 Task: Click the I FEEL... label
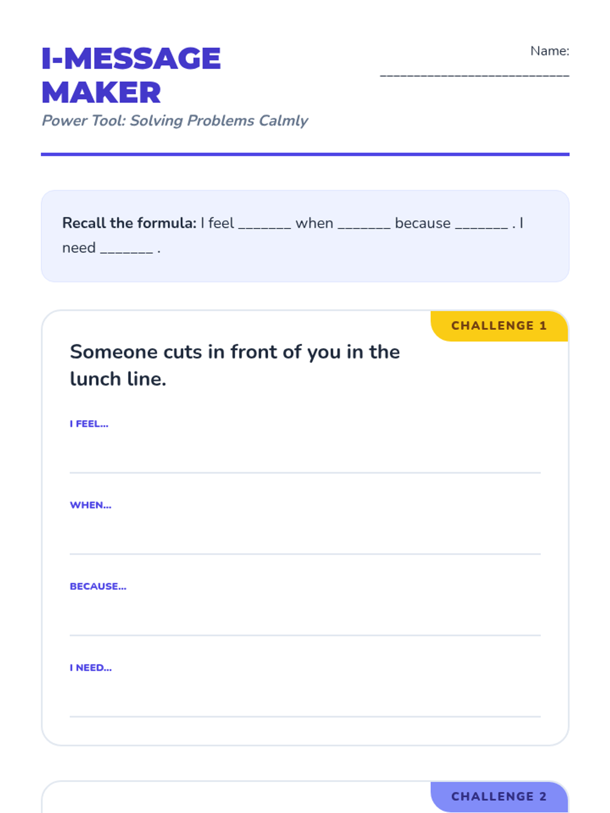(89, 424)
